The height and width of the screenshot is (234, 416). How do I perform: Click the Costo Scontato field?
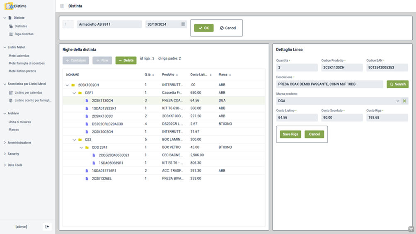(342, 118)
